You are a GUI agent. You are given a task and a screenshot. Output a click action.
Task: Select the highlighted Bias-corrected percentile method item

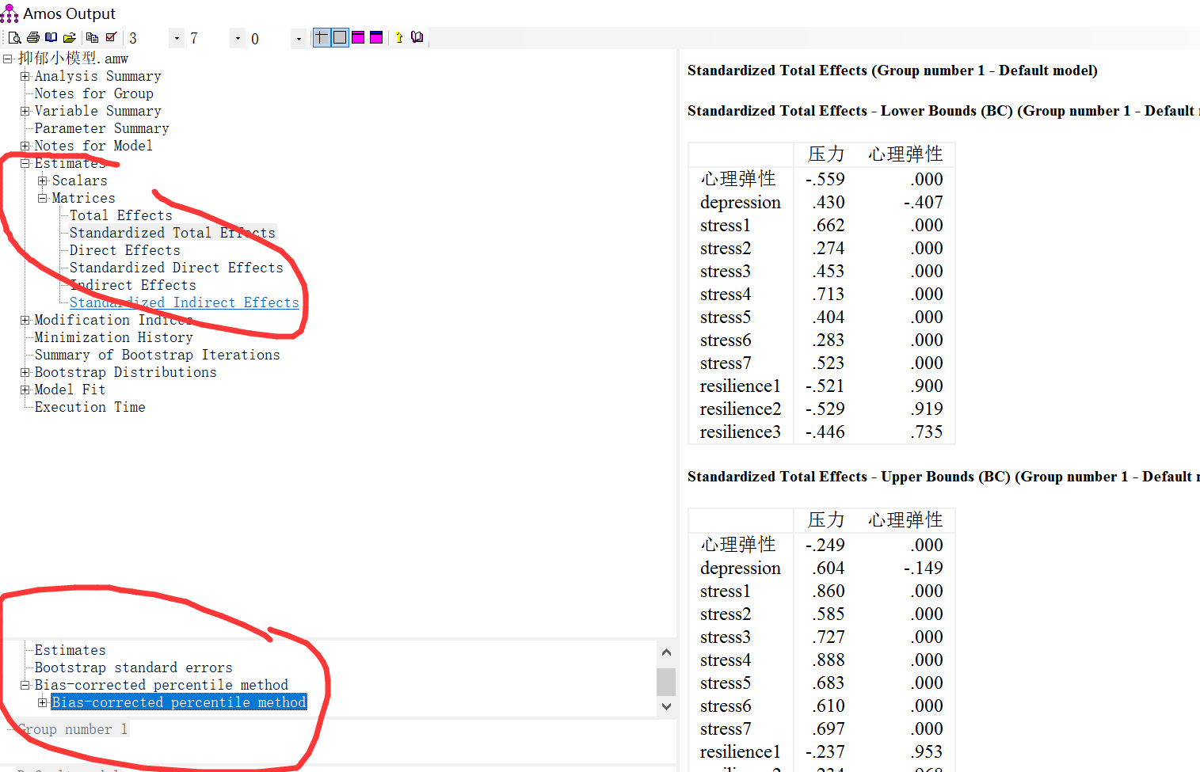[179, 702]
